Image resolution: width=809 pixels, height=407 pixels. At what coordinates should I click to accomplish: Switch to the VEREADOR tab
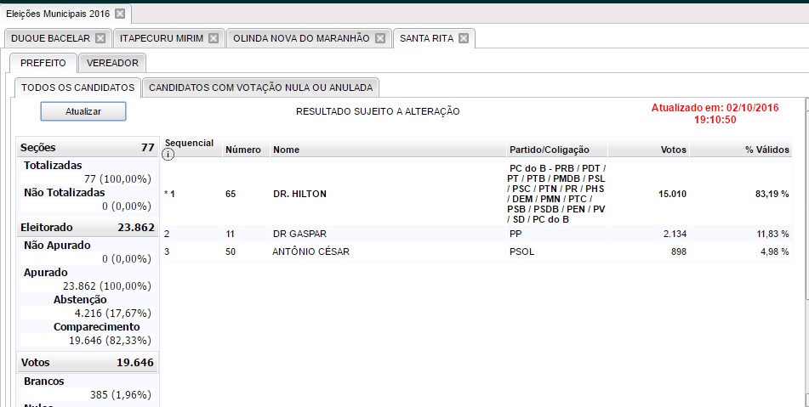[113, 63]
